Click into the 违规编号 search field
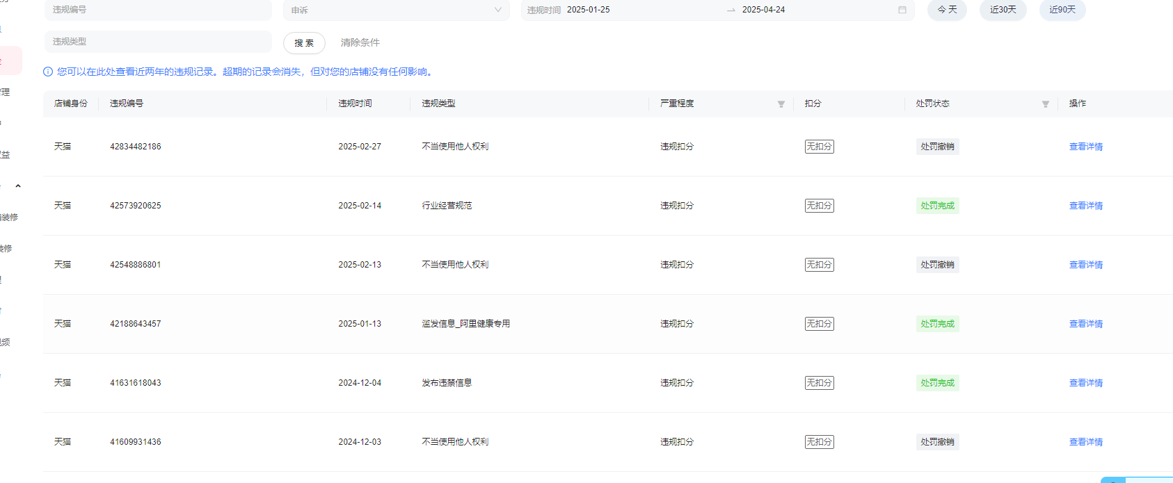This screenshot has height=483, width=1173. point(158,10)
